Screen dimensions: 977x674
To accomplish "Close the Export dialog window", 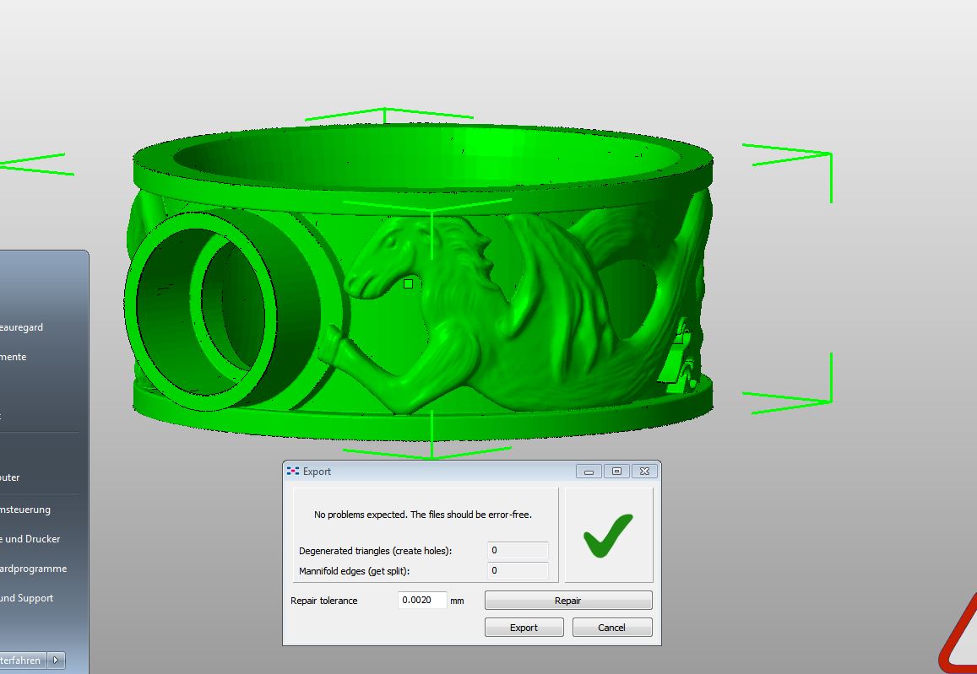I will pyautogui.click(x=643, y=472).
